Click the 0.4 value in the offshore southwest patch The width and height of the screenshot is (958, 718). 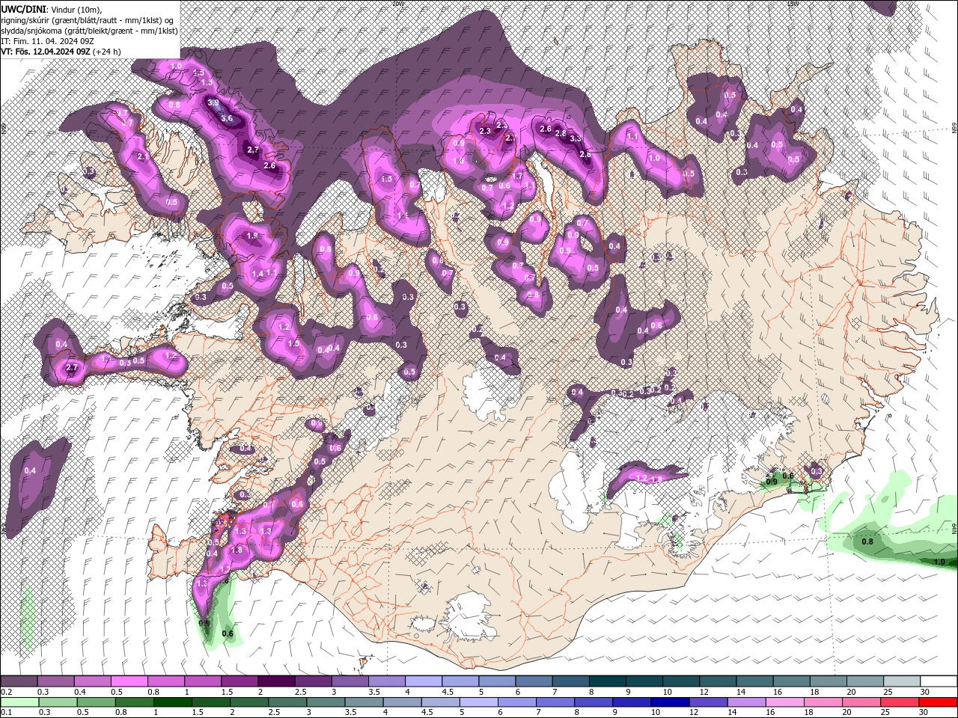(30, 470)
